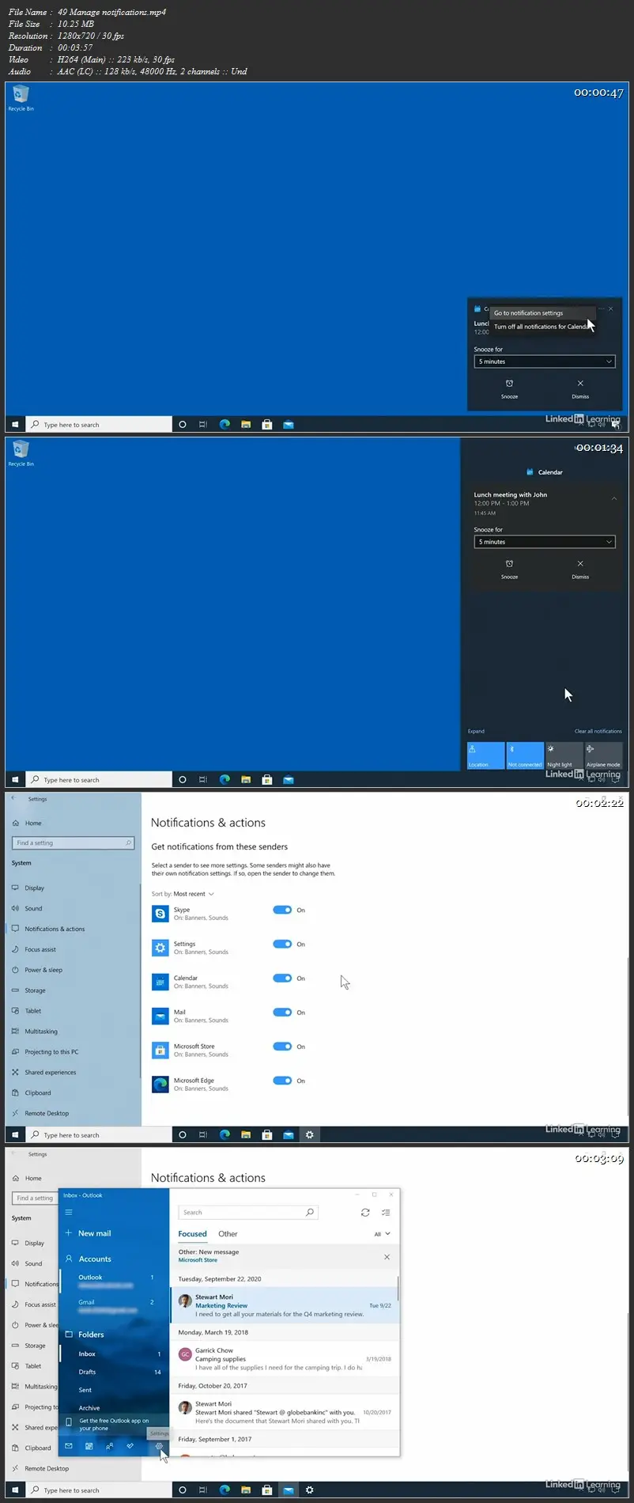
Task: Open the three-dots menu on the 00:00:47 toast
Action: (x=602, y=309)
